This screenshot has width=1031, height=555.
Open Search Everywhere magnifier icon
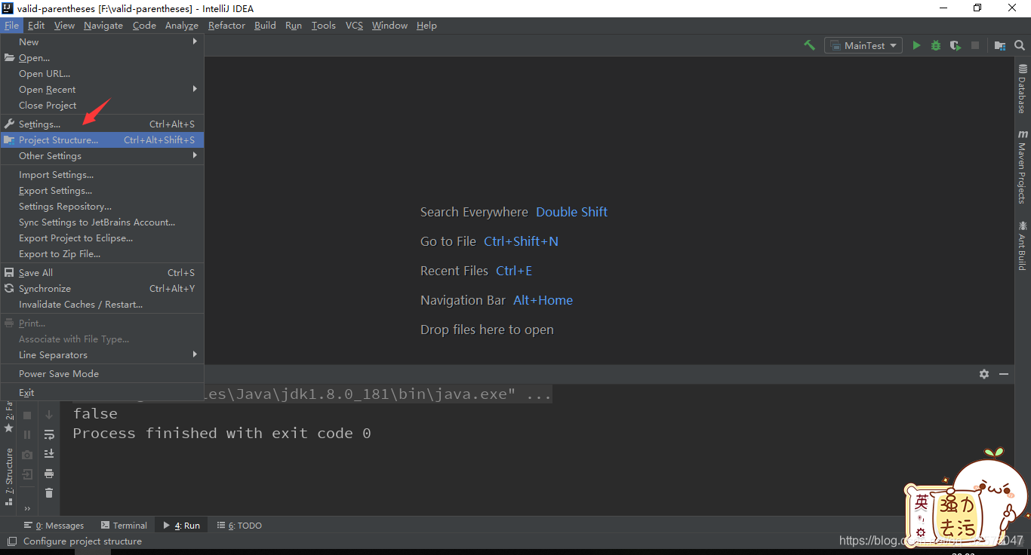point(1020,45)
